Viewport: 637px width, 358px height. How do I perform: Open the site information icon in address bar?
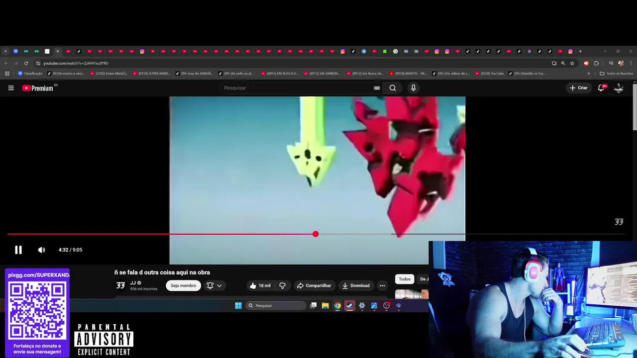tap(38, 63)
